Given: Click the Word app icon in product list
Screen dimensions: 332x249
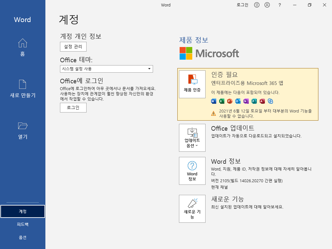Looking at the screenshot, I should point(213,101).
